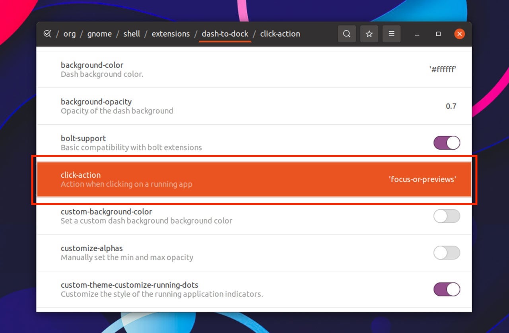Screen dimensions: 509x333
Task: Minimize the dconf Editor window
Action: pyautogui.click(x=417, y=34)
